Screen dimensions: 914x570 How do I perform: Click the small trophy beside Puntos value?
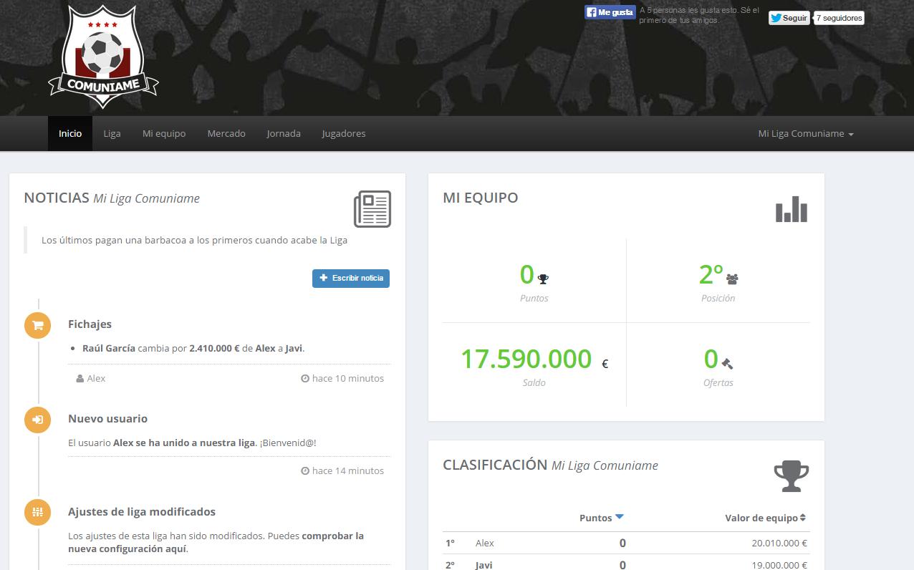click(544, 279)
